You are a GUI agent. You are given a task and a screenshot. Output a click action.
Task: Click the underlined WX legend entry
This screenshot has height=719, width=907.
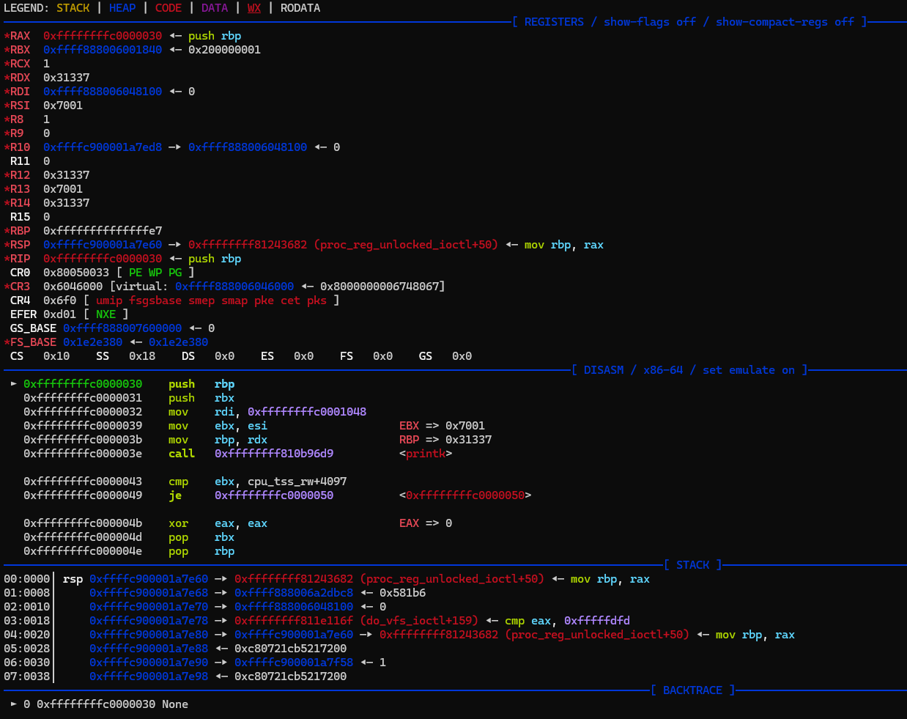coord(253,8)
